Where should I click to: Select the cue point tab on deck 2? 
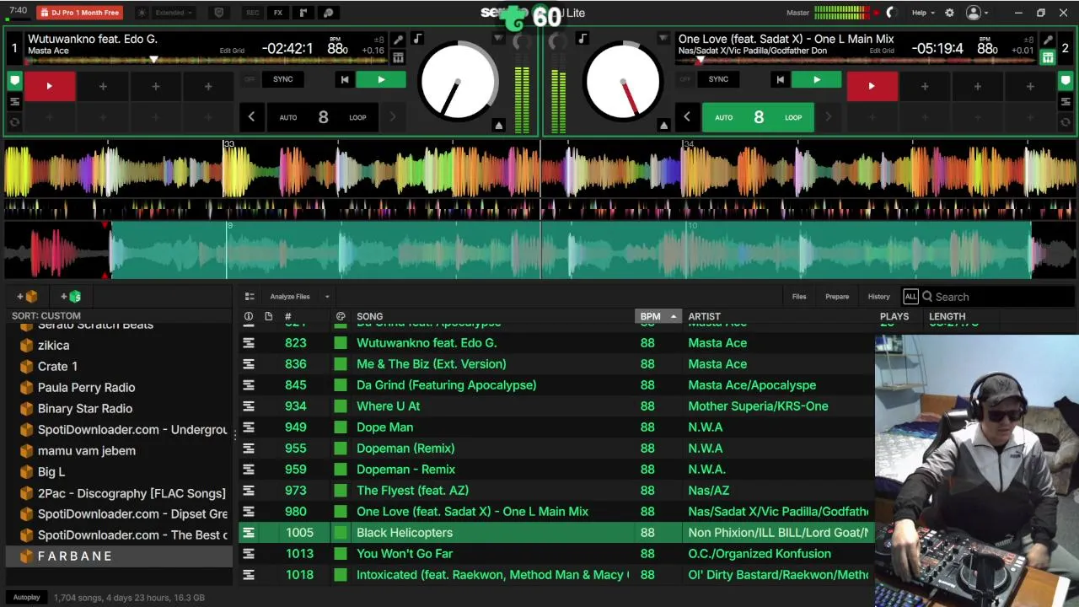[x=1067, y=81]
